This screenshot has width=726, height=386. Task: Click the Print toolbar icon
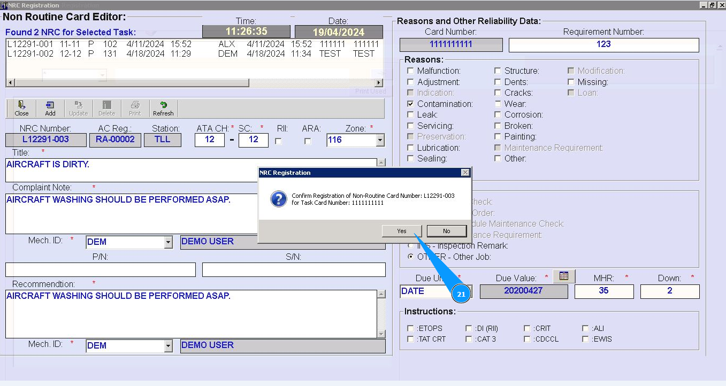[x=135, y=109]
